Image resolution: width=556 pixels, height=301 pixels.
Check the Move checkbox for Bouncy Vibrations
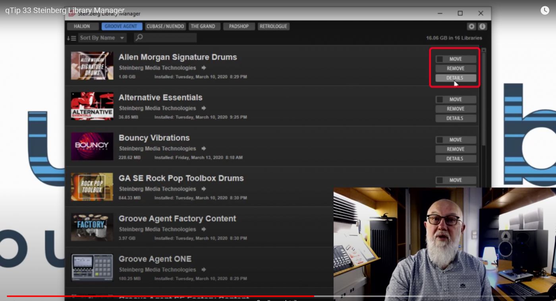(x=440, y=140)
